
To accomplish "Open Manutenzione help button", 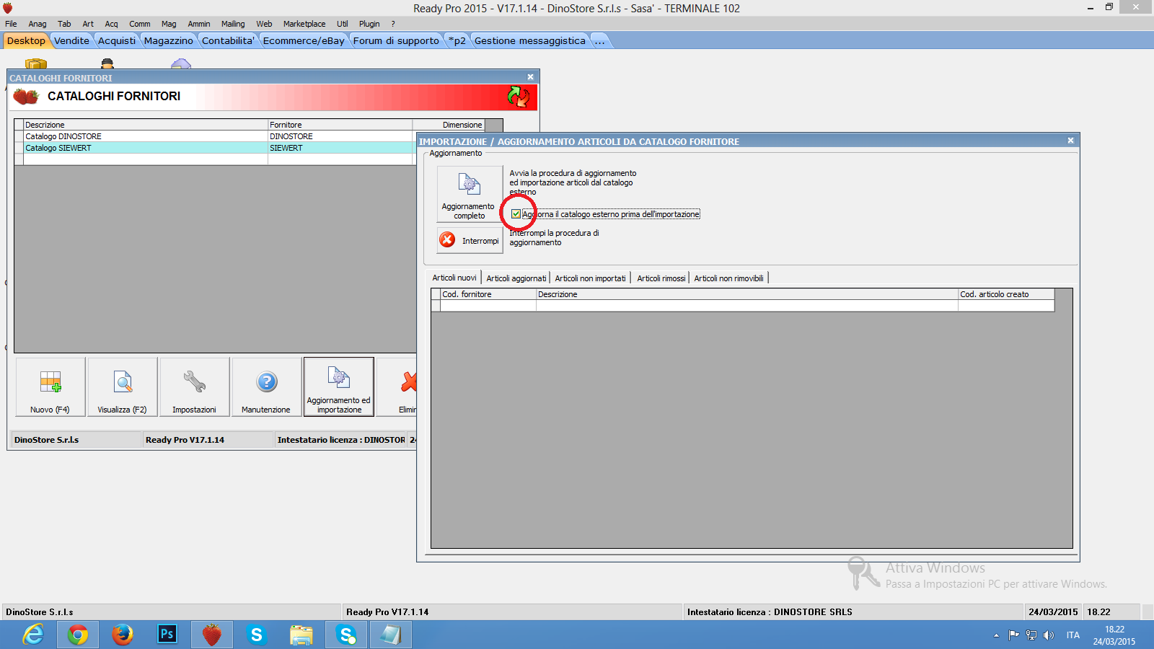I will coord(267,387).
